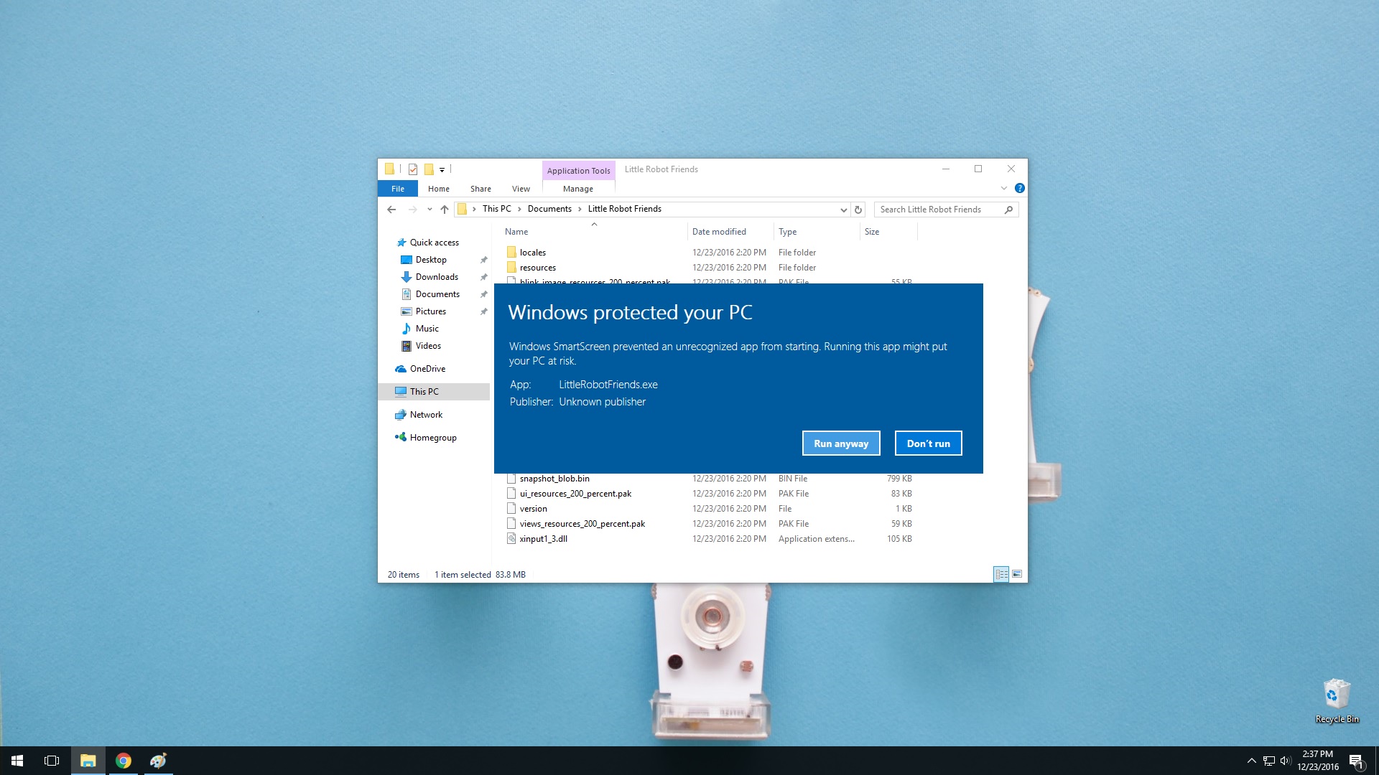Click the Google Chrome taskbar icon
The width and height of the screenshot is (1379, 775).
123,760
